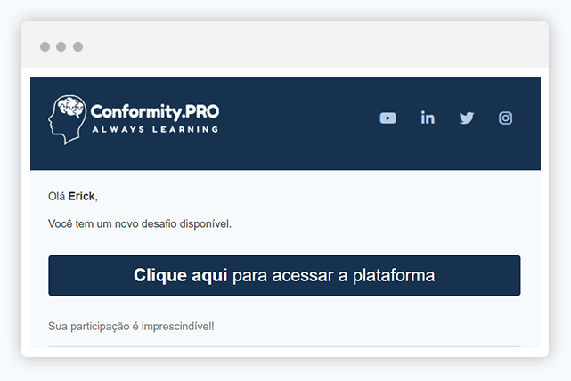
Task: Open the YouTube social icon
Action: coord(387,118)
